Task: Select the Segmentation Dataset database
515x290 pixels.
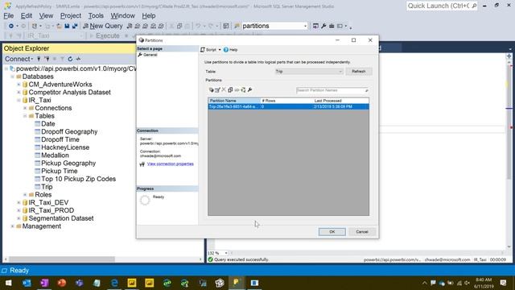Action: pos(61,218)
